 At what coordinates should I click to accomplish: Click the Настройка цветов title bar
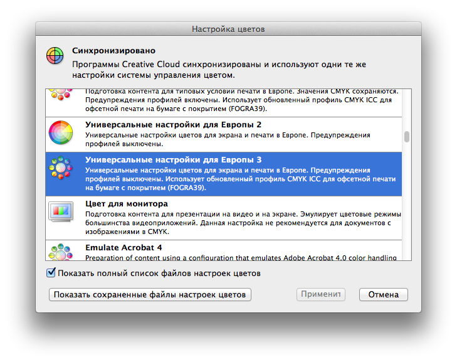228,29
